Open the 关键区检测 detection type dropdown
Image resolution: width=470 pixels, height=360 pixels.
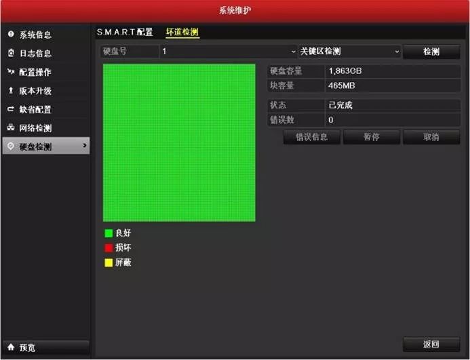[x=350, y=52]
